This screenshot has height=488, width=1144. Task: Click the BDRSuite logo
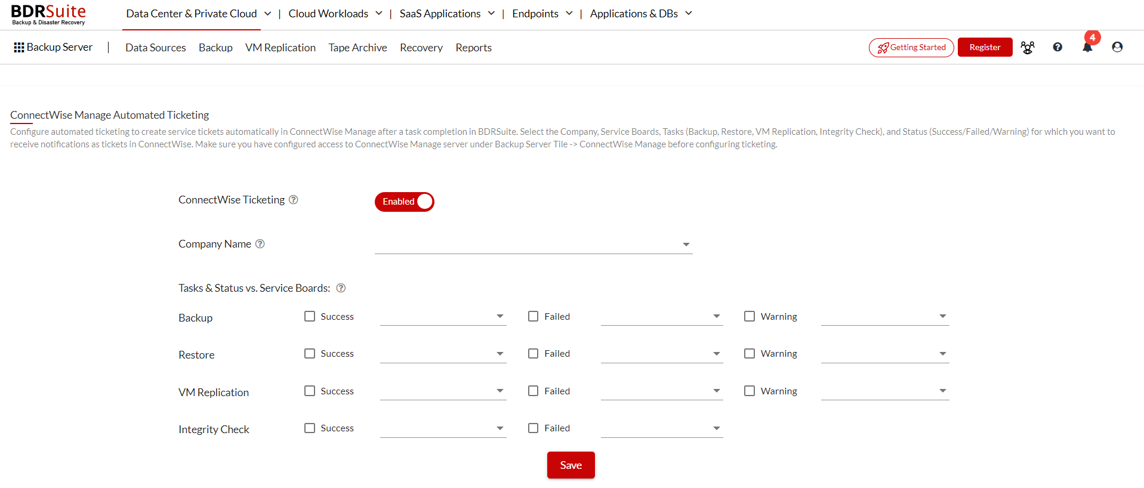pos(48,15)
